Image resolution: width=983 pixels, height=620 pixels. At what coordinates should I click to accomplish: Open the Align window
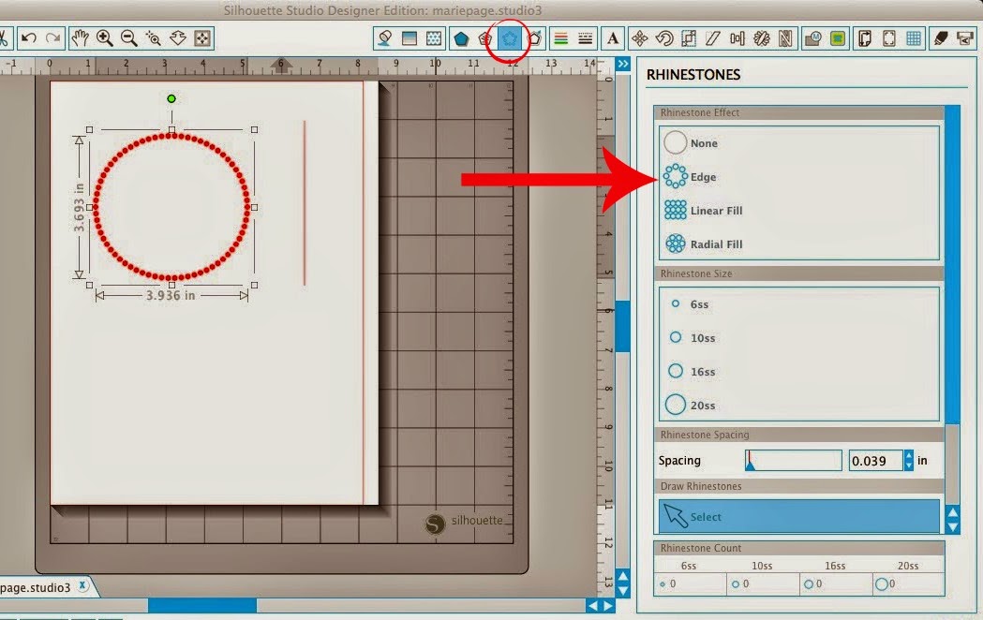[x=737, y=38]
